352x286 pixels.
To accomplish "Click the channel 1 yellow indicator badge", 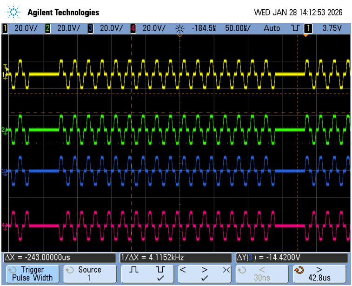I will tap(5, 28).
